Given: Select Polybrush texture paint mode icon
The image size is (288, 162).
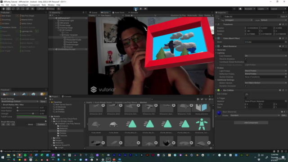Looking at the screenshot, I should pyautogui.click(x=43, y=94).
